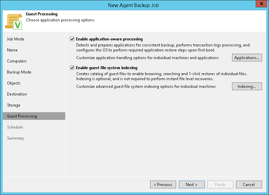This screenshot has height=195, width=269.
Task: Click the Schedule step in sidebar
Action: click(15, 127)
